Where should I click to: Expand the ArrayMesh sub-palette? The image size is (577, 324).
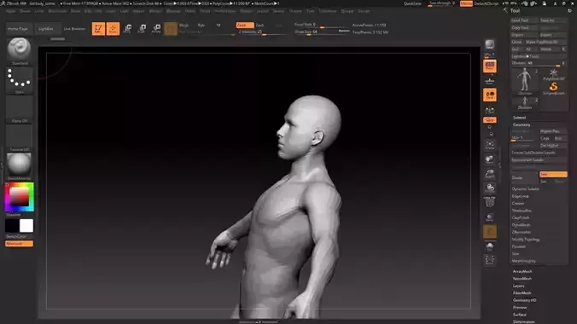522,271
